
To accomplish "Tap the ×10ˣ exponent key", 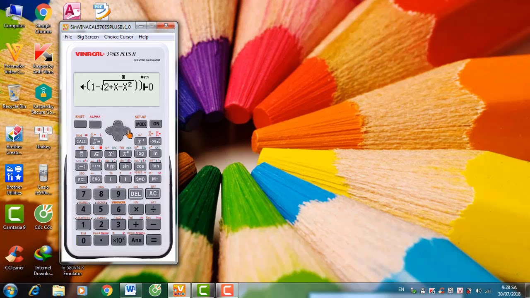I will (118, 240).
